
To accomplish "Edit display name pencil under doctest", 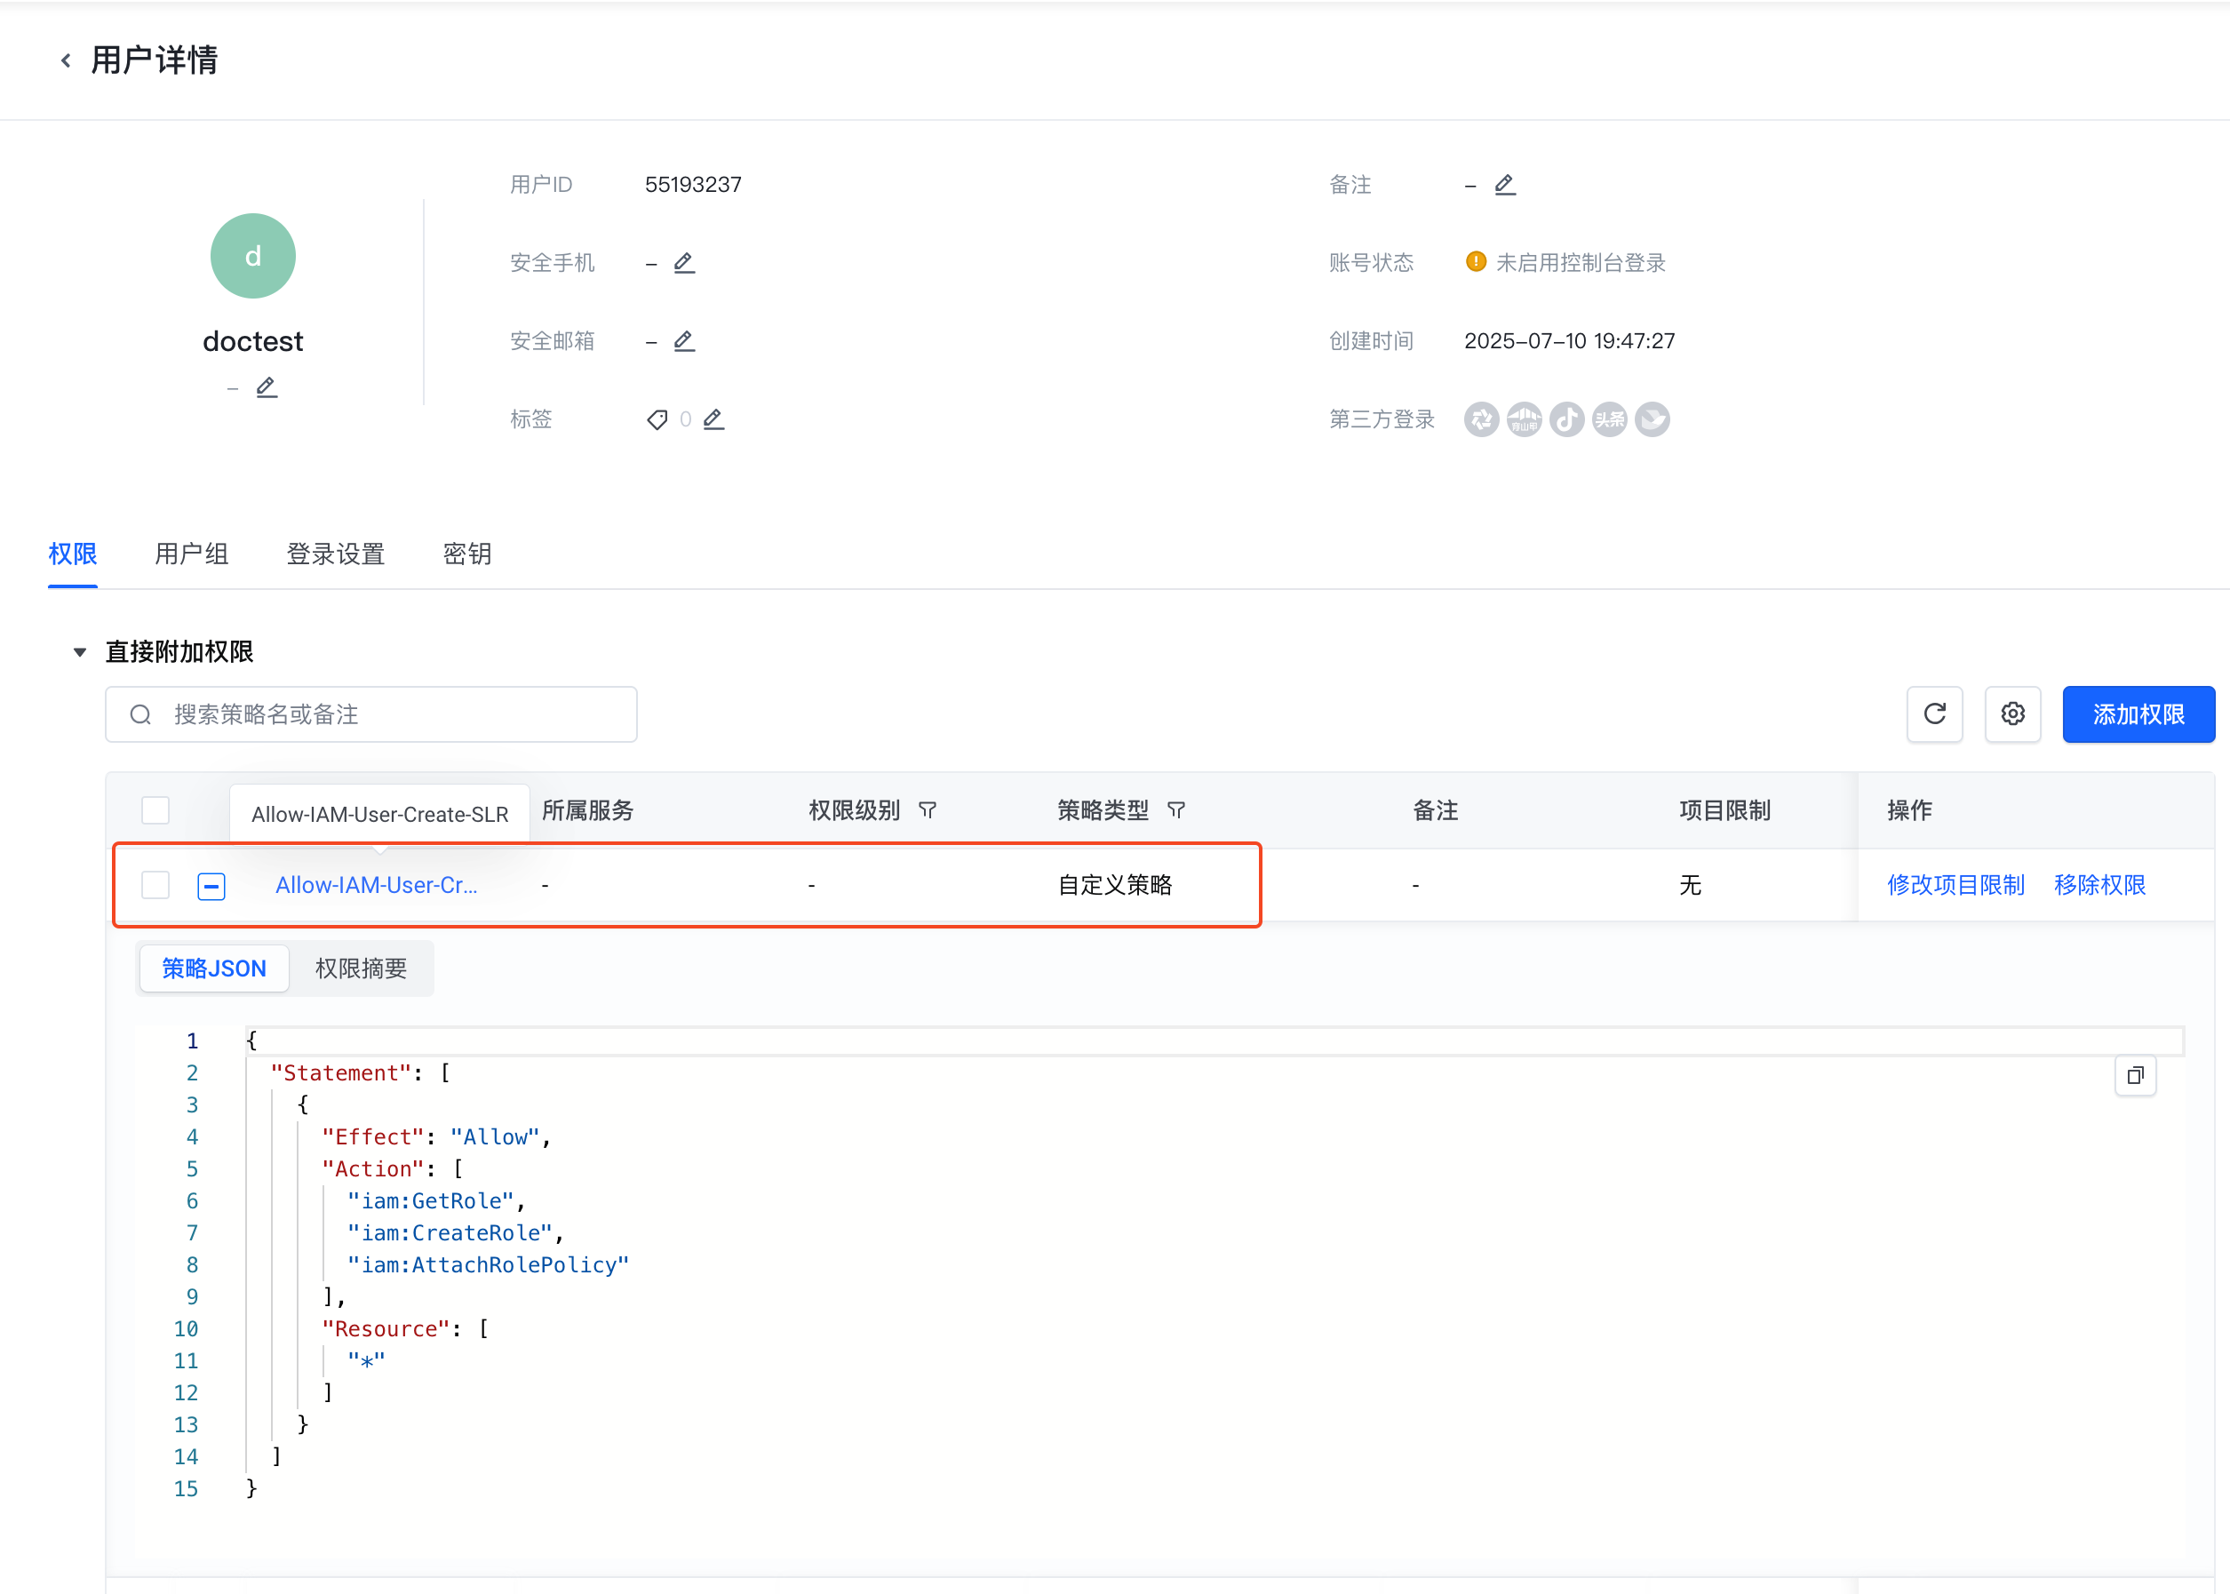I will (x=266, y=387).
